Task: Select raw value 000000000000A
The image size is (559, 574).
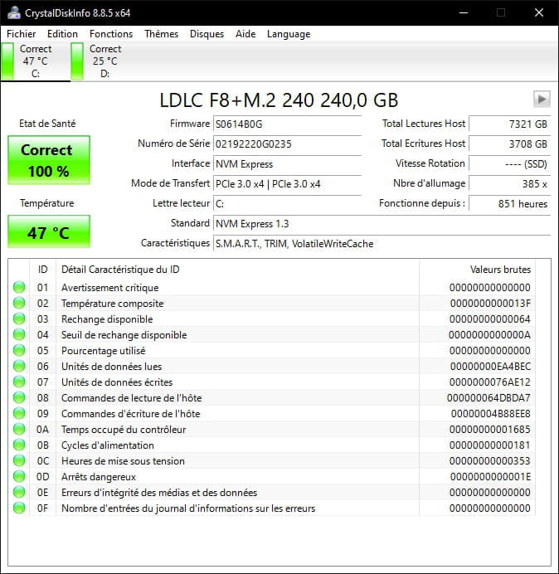Action: tap(489, 335)
